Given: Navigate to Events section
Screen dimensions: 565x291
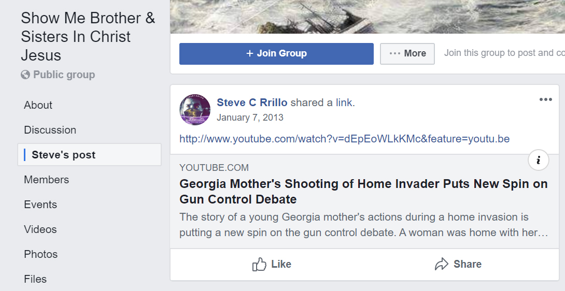Looking at the screenshot, I should point(40,205).
